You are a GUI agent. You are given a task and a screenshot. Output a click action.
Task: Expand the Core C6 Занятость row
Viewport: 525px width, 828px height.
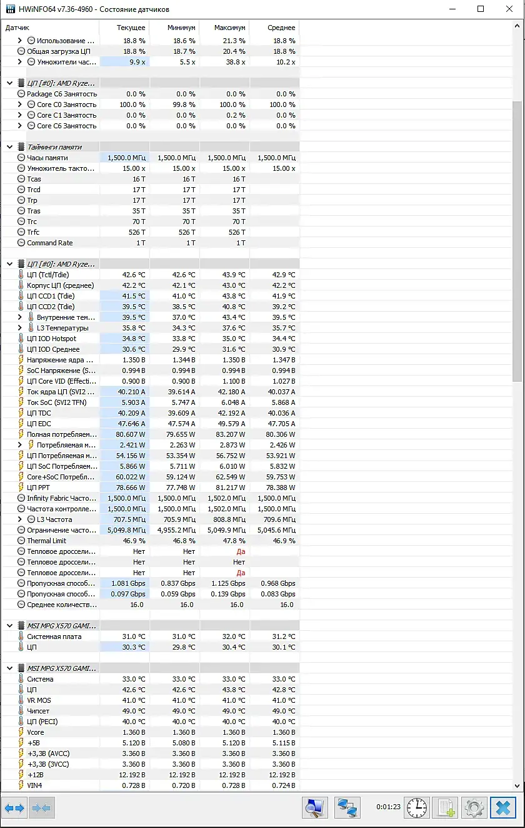click(x=20, y=126)
